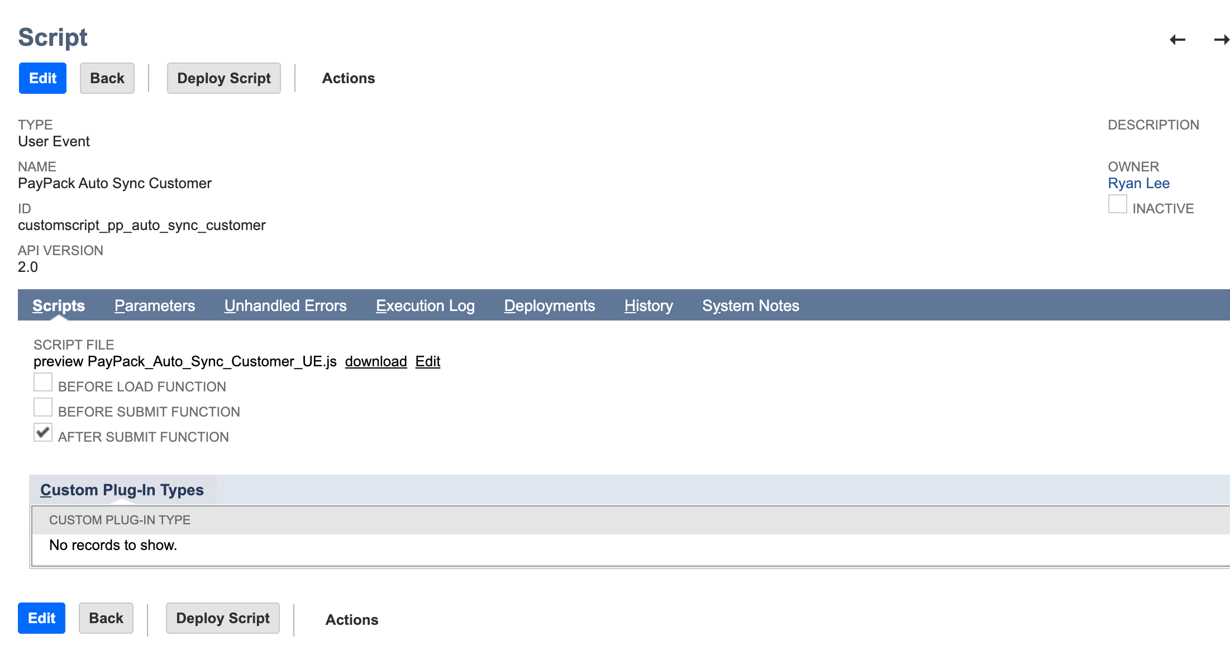The image size is (1230, 660).
Task: Click the top Back button
Action: (107, 78)
